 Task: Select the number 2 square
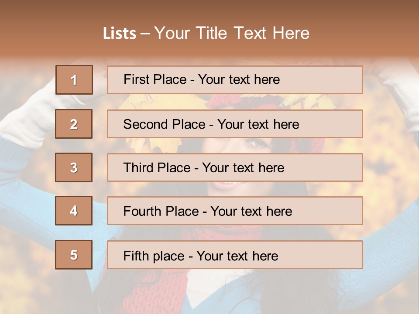[x=74, y=124]
